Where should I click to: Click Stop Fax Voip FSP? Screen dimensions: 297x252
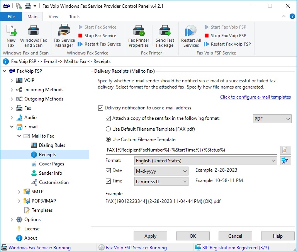226,36
